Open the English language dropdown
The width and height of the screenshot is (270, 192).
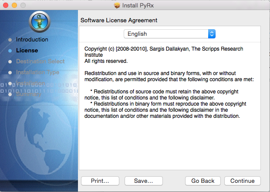[169, 34]
